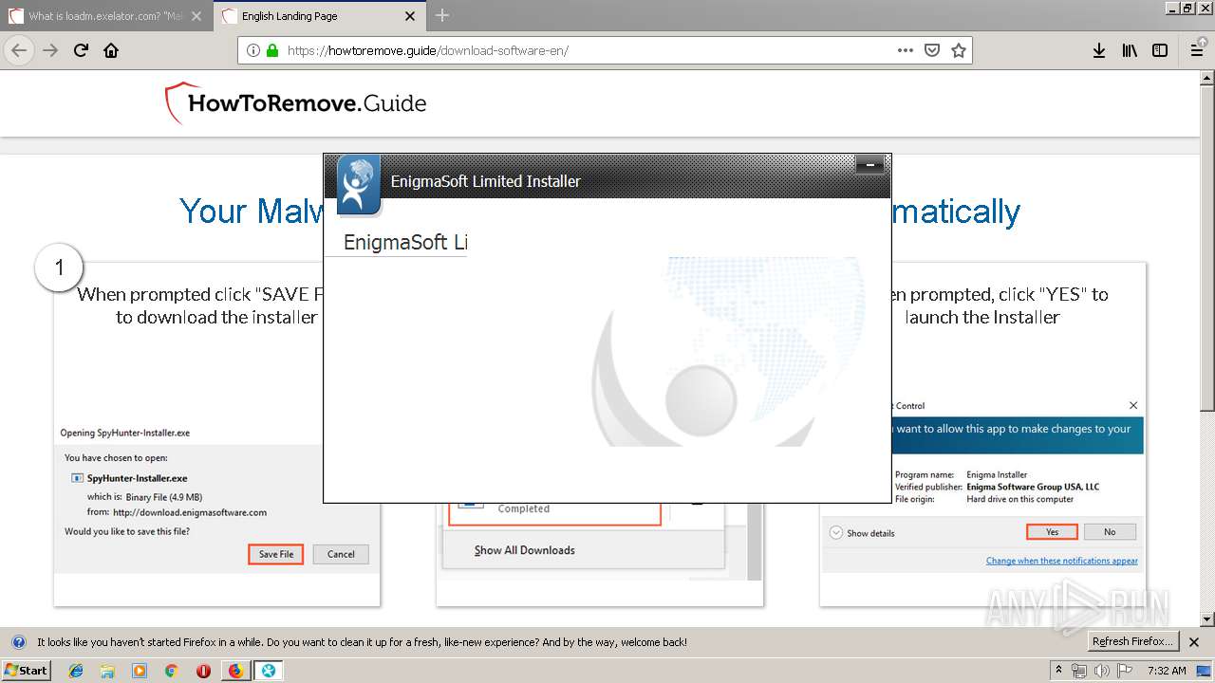Click the Refresh Firefox button

(x=1133, y=642)
